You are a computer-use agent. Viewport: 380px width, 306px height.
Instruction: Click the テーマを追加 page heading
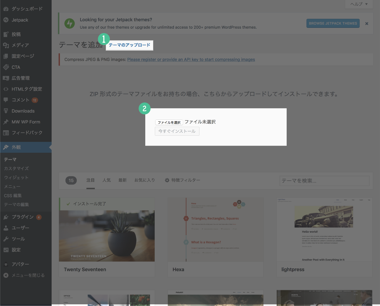(x=81, y=45)
